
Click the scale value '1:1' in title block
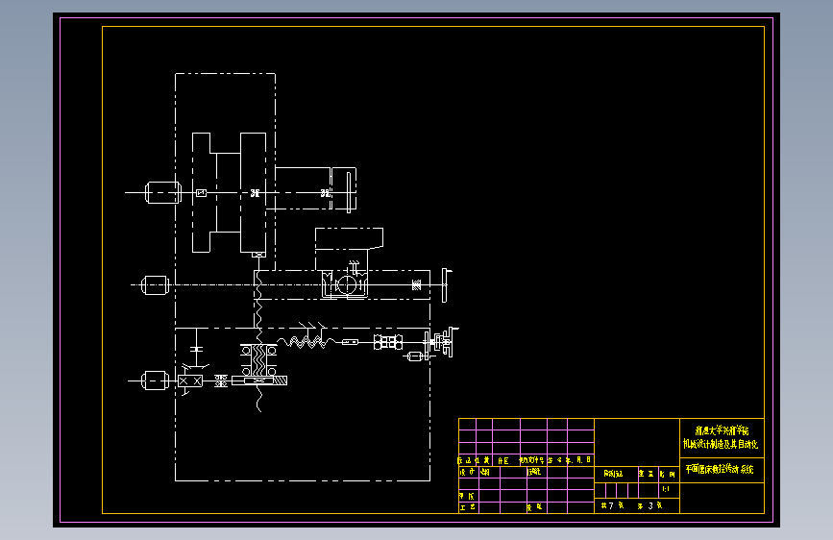pyautogui.click(x=666, y=489)
